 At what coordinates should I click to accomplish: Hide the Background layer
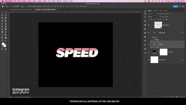[149, 60]
